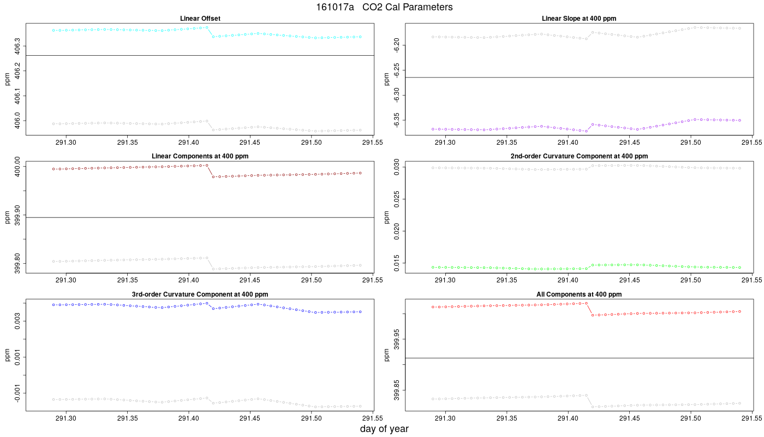Select the -0.001 tick on 3rd-order Curvature
Viewport: 764px width, 437px height.
click(x=18, y=393)
